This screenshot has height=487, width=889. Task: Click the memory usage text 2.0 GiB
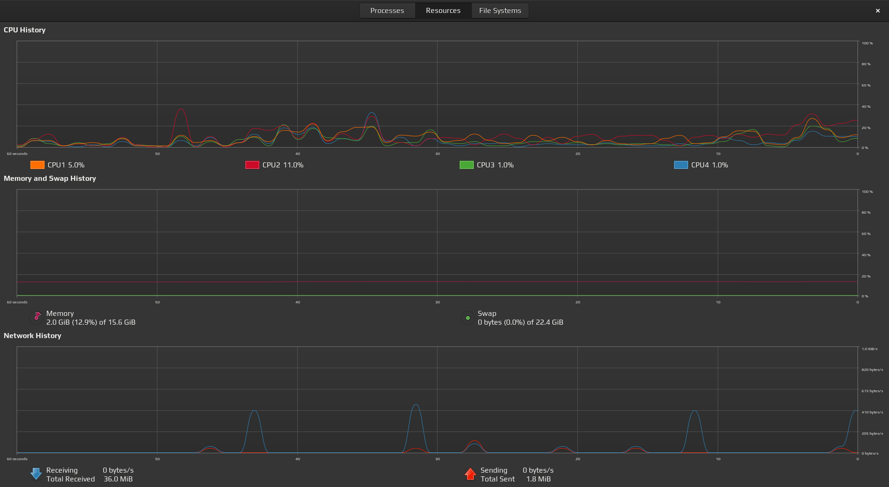click(x=91, y=322)
